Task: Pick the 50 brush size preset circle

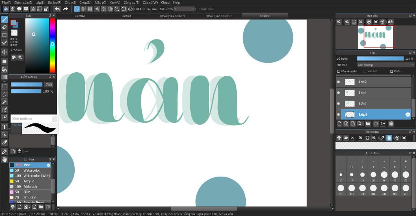Action: [406, 175]
